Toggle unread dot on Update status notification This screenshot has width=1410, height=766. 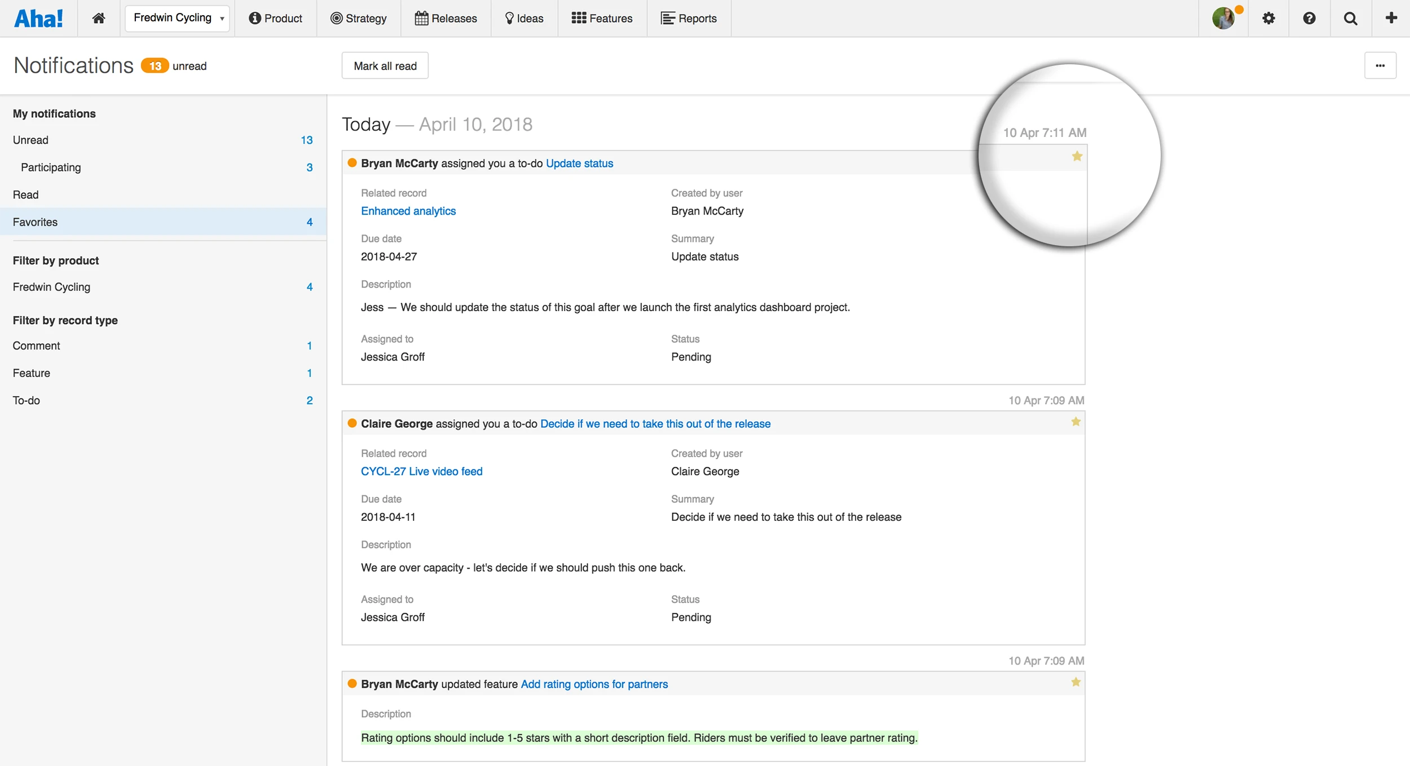click(352, 163)
